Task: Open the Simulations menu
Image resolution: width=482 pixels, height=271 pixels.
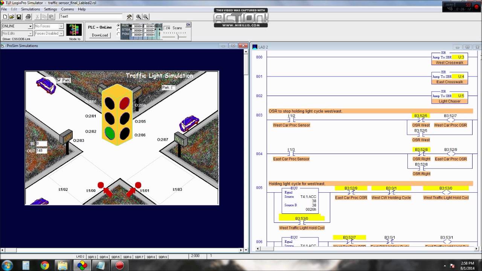Action: click(31, 9)
